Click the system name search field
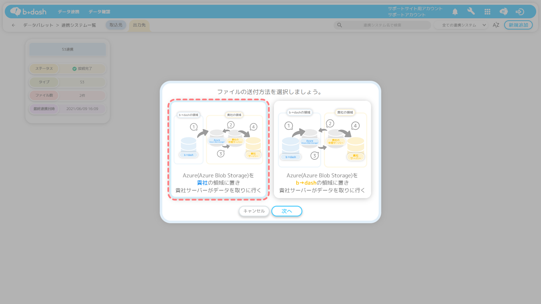 [x=382, y=25]
